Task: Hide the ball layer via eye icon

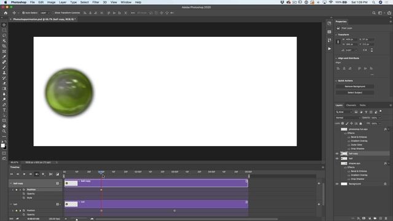Action: point(337,158)
